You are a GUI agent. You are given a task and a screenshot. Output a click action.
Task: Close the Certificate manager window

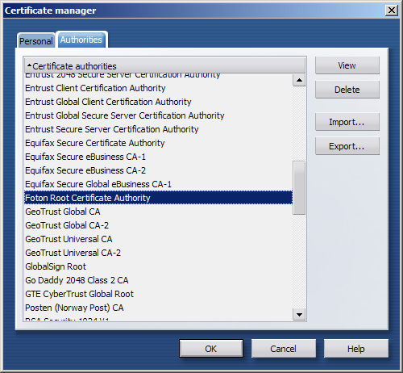(x=392, y=10)
